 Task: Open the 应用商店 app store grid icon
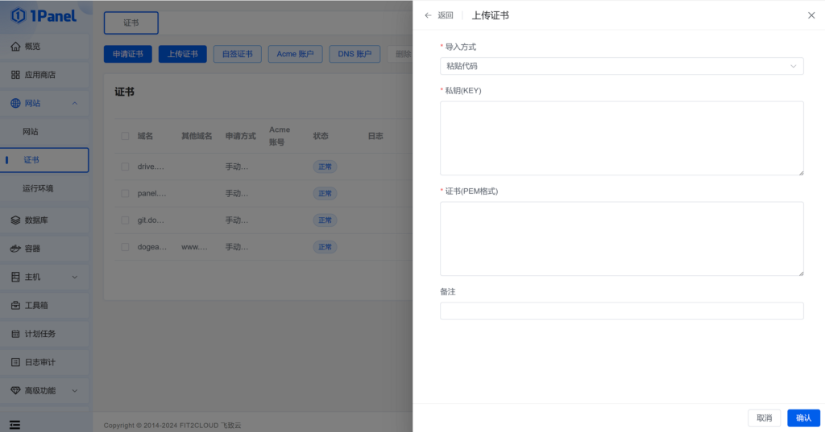[x=16, y=75]
